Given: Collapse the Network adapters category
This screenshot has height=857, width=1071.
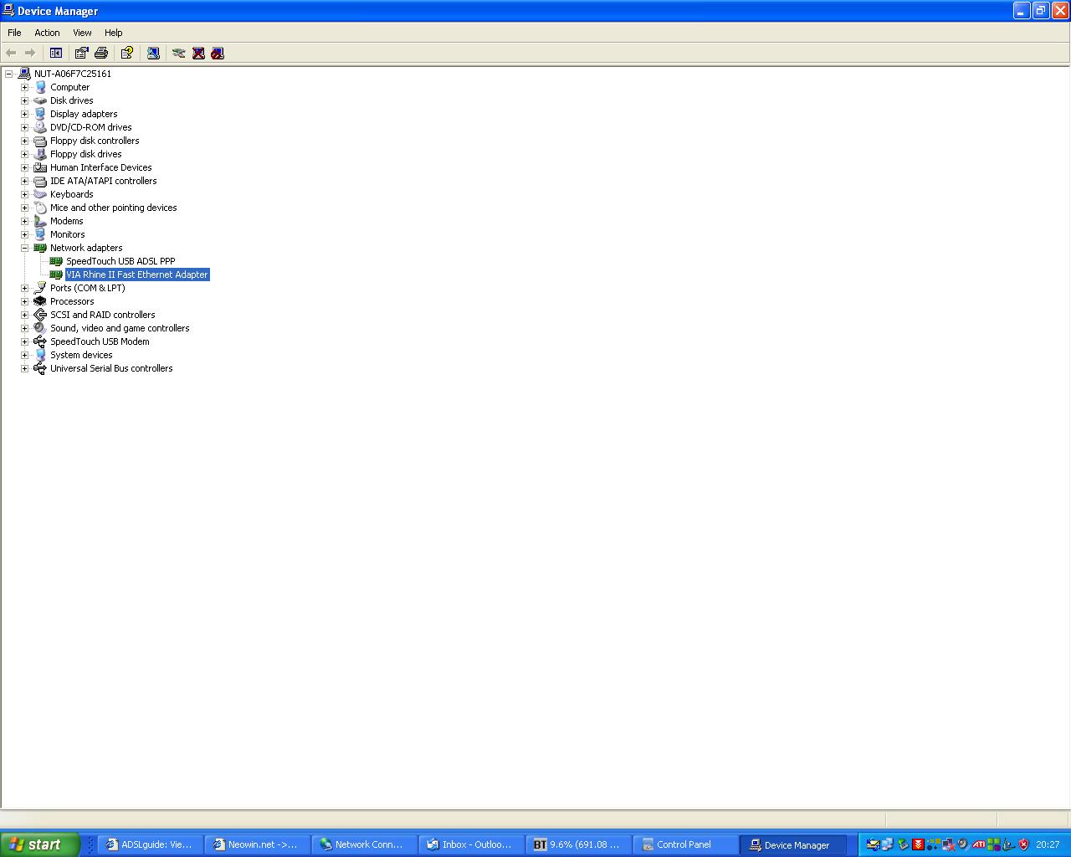Looking at the screenshot, I should click(24, 248).
